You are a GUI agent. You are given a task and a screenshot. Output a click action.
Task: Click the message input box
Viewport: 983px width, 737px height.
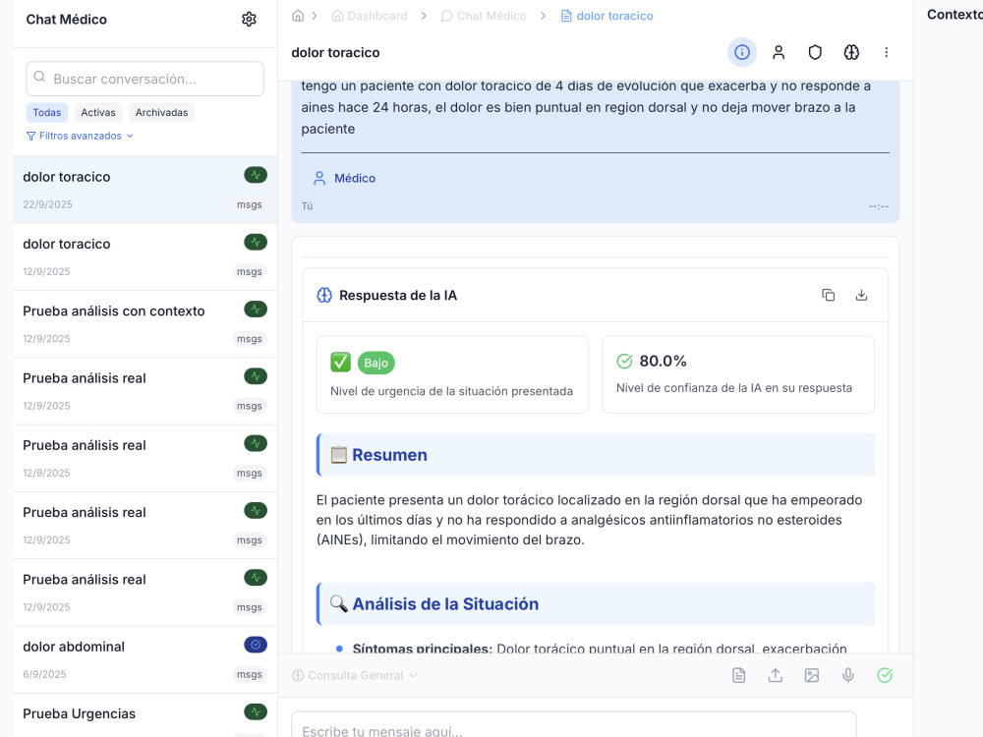[x=574, y=724]
